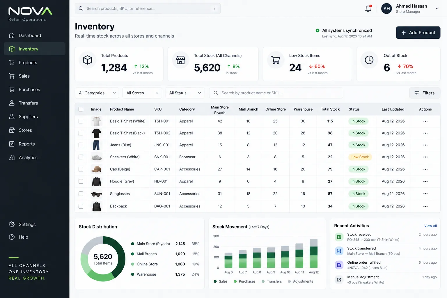Open Transfers in sidebar

[35, 103]
